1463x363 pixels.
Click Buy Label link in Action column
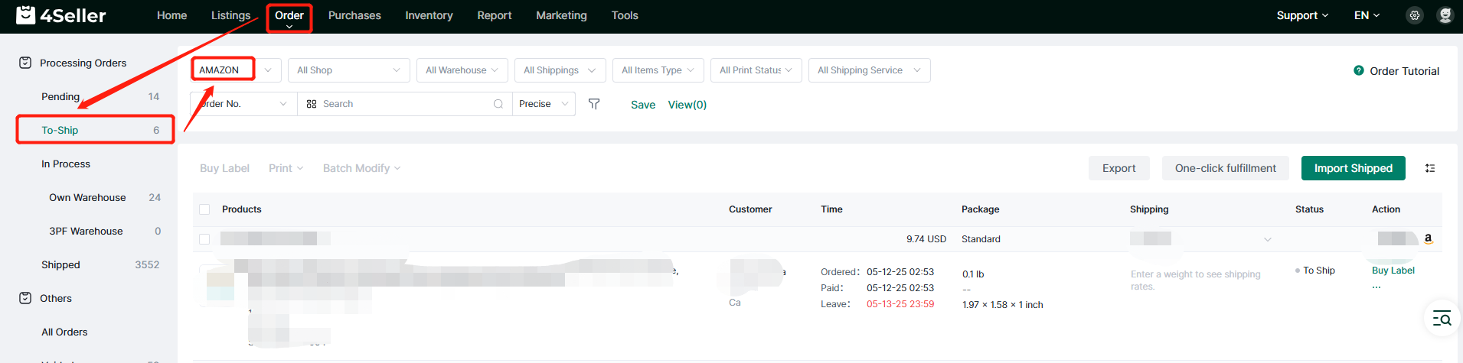tap(1393, 271)
